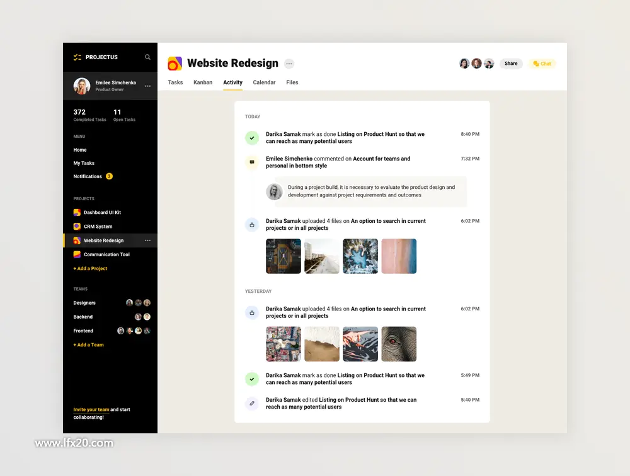630x476 pixels.
Task: Click the green done checkmark at 5:49 PM
Action: click(252, 379)
